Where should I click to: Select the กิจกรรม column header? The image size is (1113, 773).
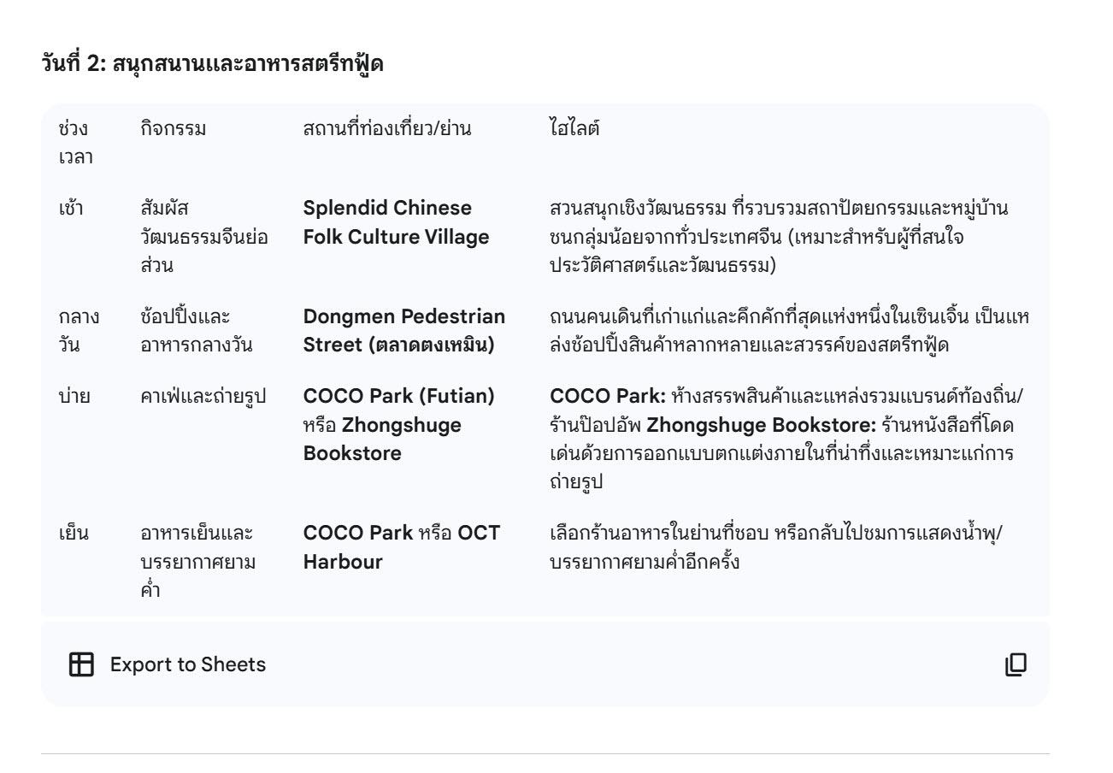tap(174, 130)
